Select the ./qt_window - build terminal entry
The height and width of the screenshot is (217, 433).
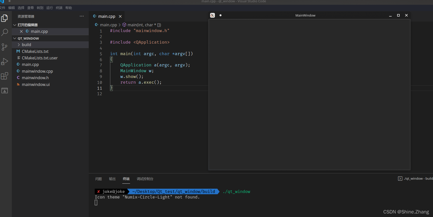(415, 178)
